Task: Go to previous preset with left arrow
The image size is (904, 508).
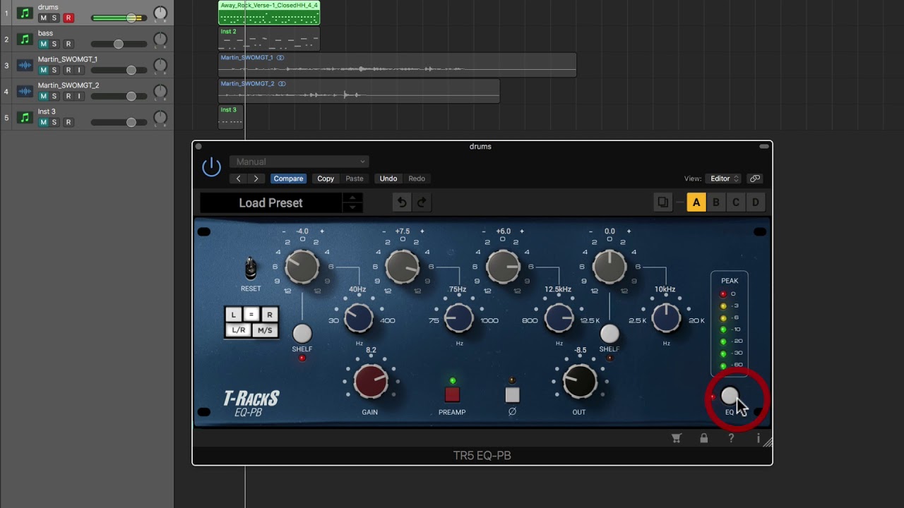Action: (x=239, y=179)
